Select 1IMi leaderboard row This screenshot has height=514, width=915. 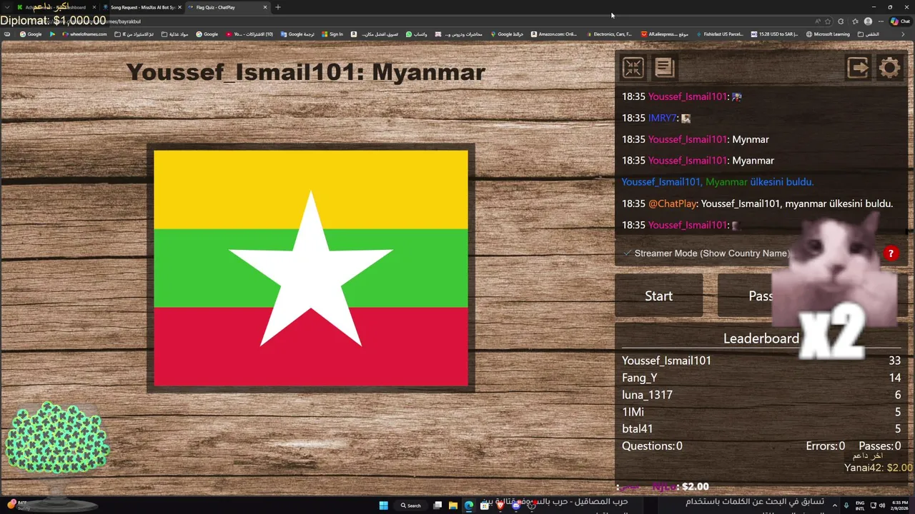point(761,412)
